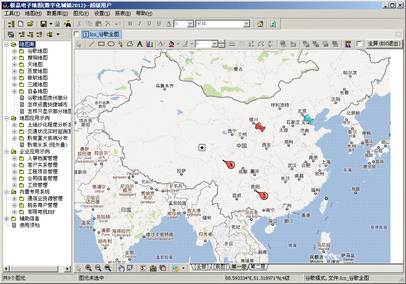Select the Ico_谷歌全图 document tab
Viewport: 406px width, 284px height.
[x=101, y=34]
